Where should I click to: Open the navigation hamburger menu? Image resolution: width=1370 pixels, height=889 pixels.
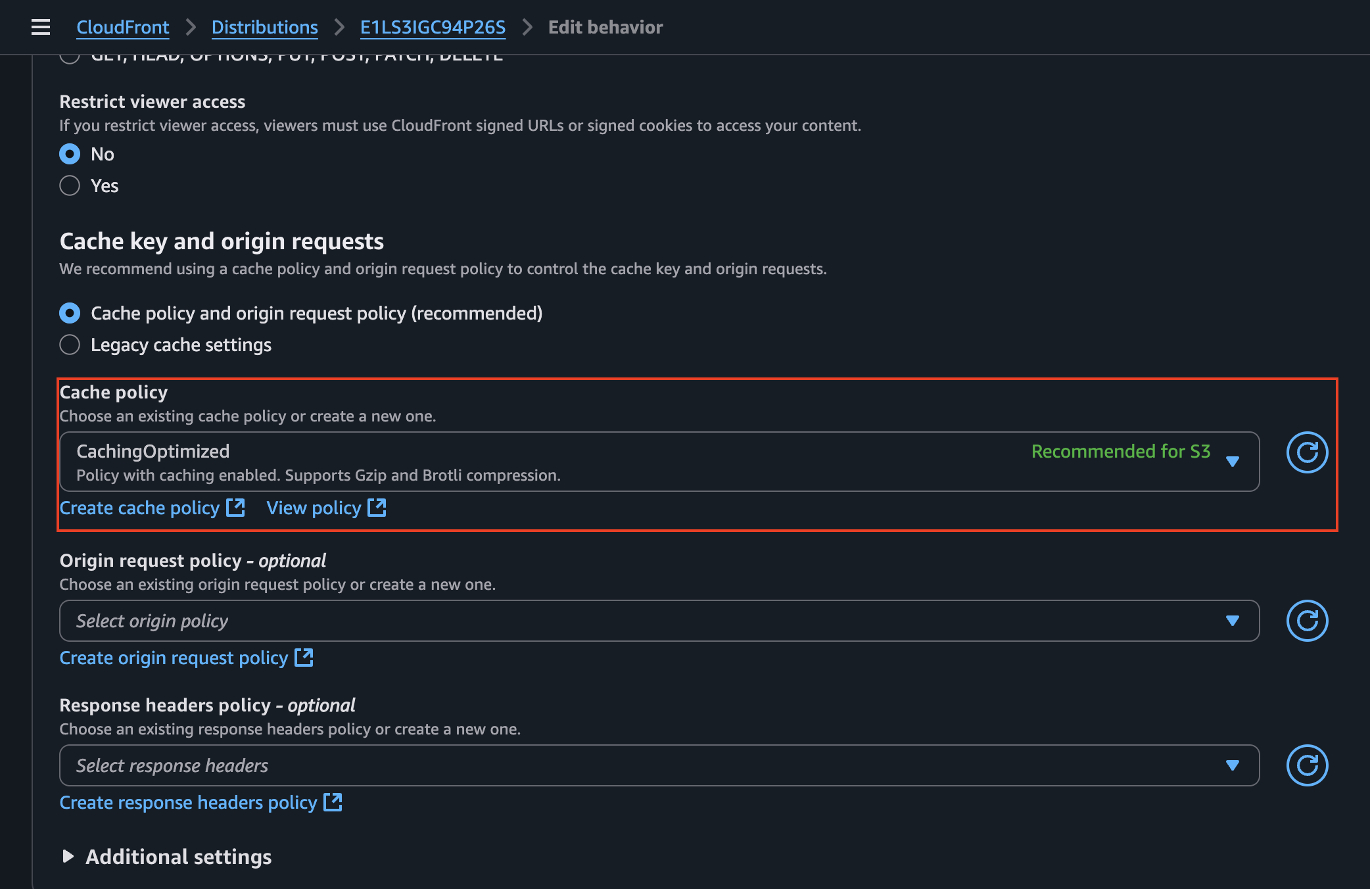tap(40, 27)
